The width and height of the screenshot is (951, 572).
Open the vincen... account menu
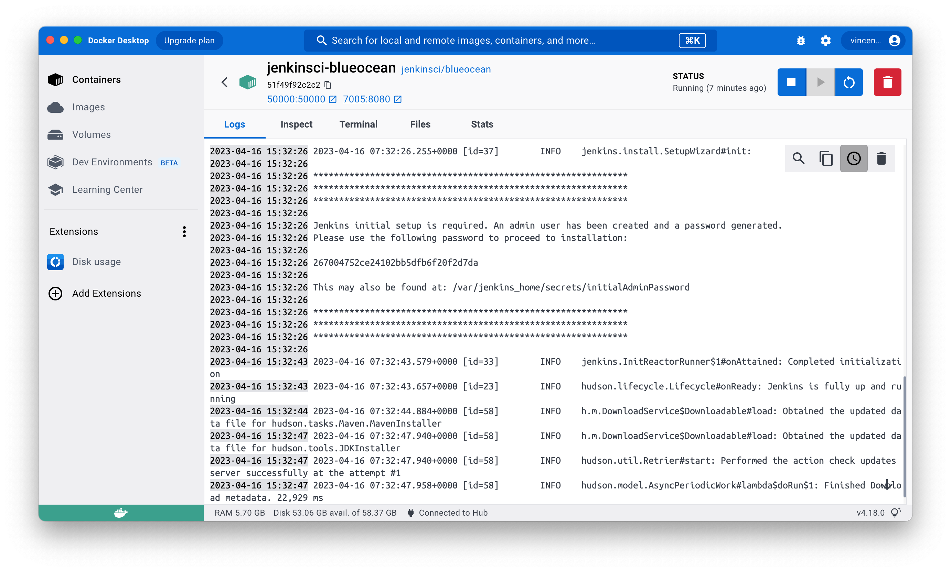click(x=874, y=41)
